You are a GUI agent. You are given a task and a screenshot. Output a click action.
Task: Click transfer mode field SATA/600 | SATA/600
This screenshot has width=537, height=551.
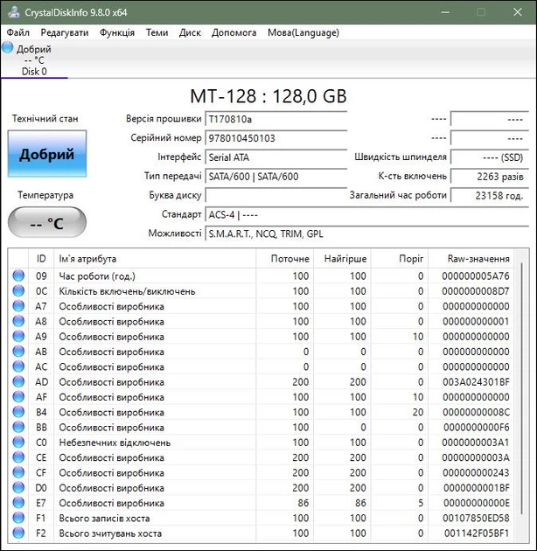pos(276,176)
